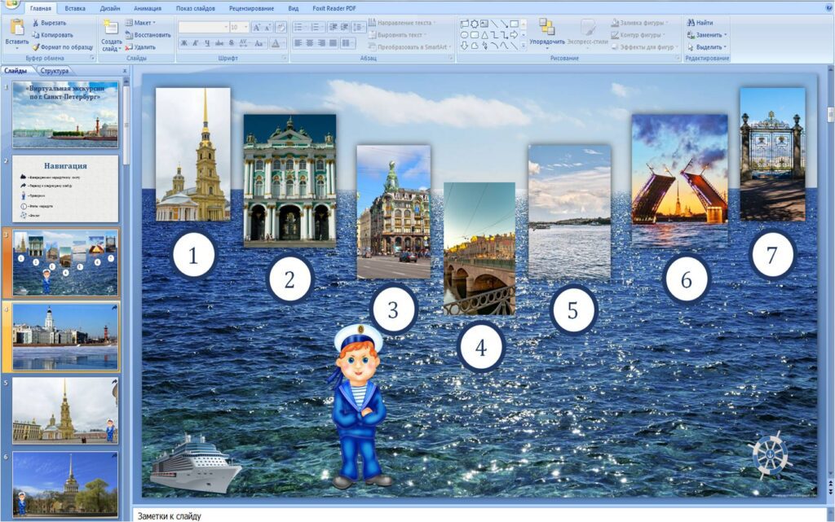Click the Delete slide (Удалить) icon
This screenshot has width=835, height=522.
(128, 46)
